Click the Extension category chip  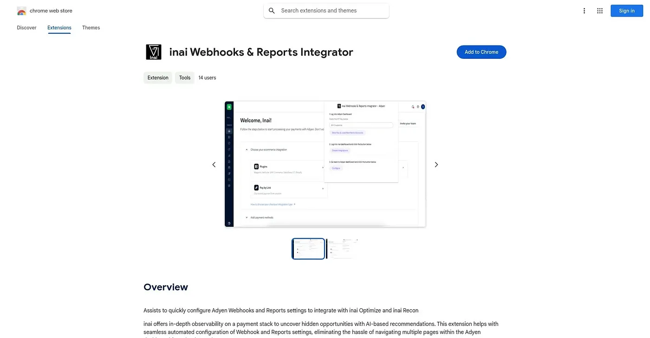158,77
